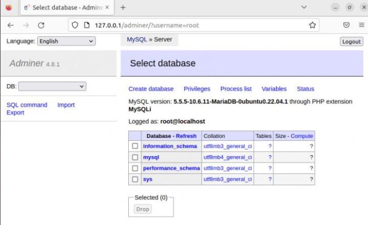The image size is (368, 225).
Task: Open the Firefox list all tabs chevron
Action: [304, 7]
